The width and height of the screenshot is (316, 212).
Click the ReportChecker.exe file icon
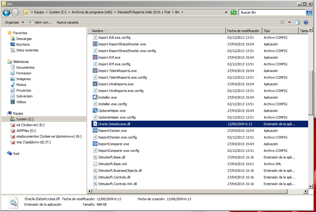(95, 131)
